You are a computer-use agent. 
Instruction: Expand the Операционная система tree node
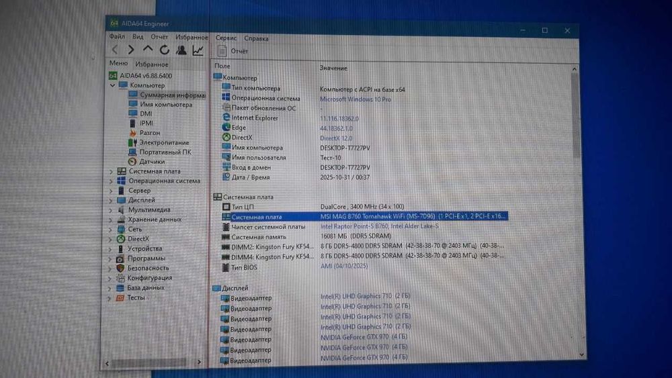111,181
